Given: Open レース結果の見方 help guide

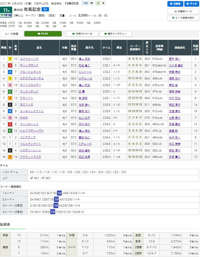Looking at the screenshot, I should click(x=183, y=18).
